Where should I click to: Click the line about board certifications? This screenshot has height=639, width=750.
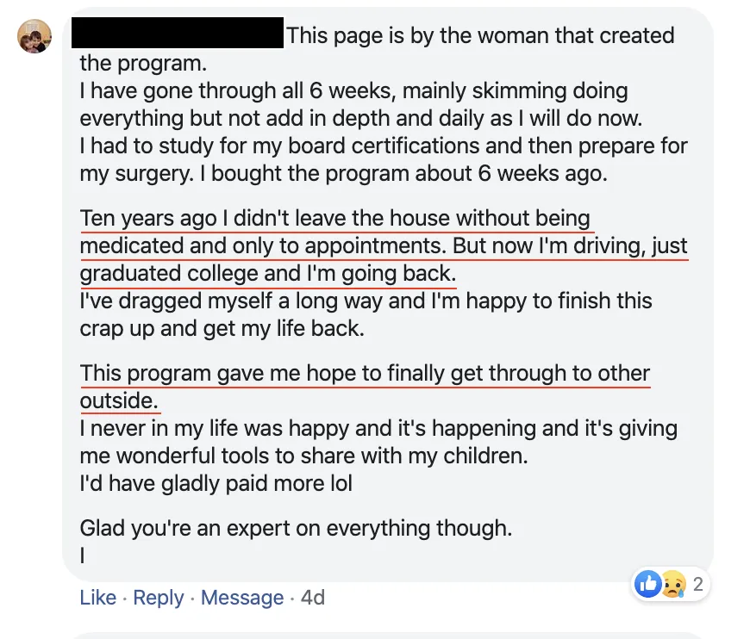[x=384, y=146]
